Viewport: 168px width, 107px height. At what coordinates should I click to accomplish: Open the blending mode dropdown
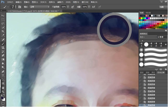[x=39, y=7]
